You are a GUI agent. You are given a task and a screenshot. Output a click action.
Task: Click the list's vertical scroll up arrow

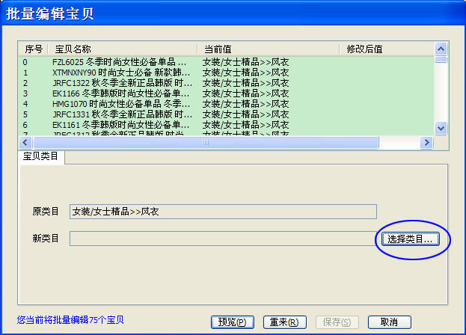tap(441, 50)
